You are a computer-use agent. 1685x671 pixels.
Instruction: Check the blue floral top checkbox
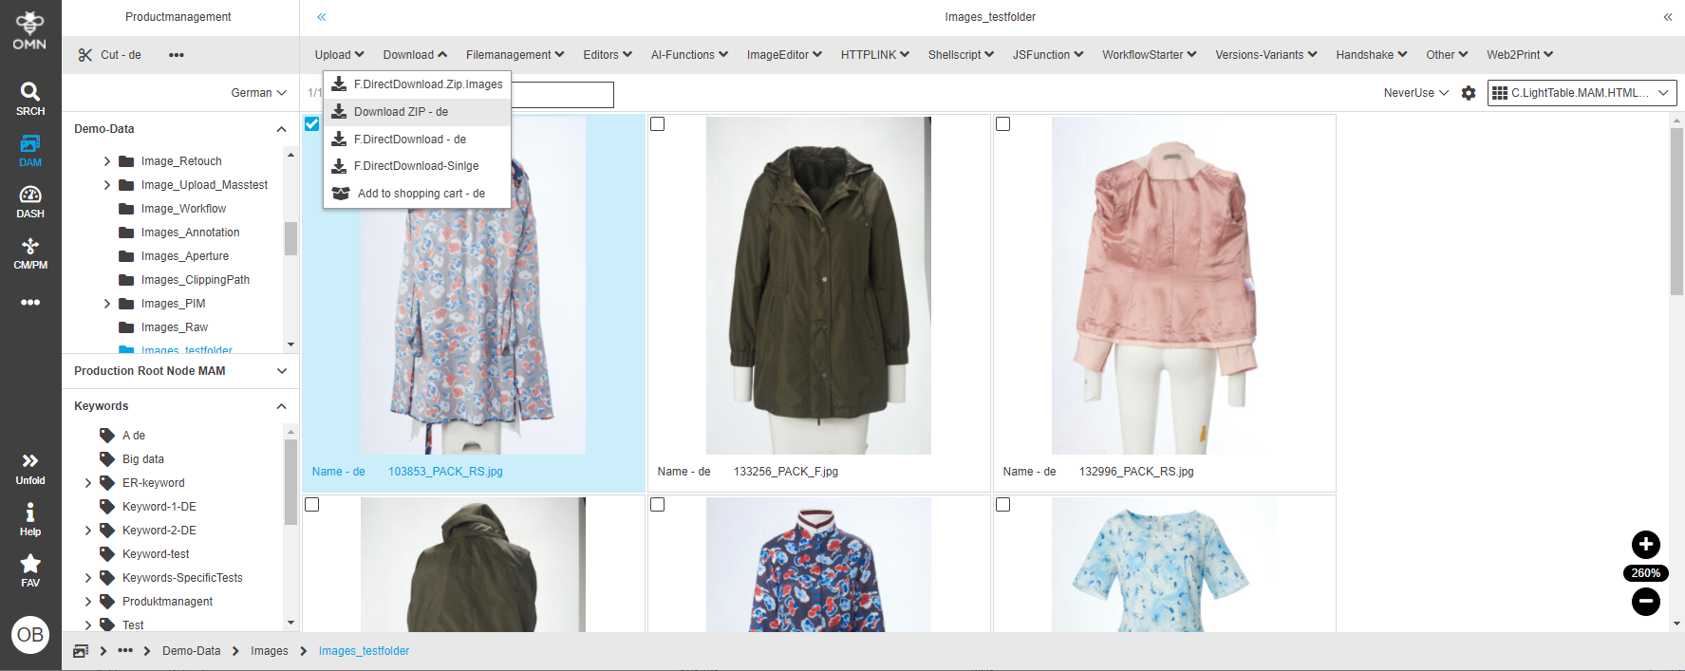pos(1002,505)
